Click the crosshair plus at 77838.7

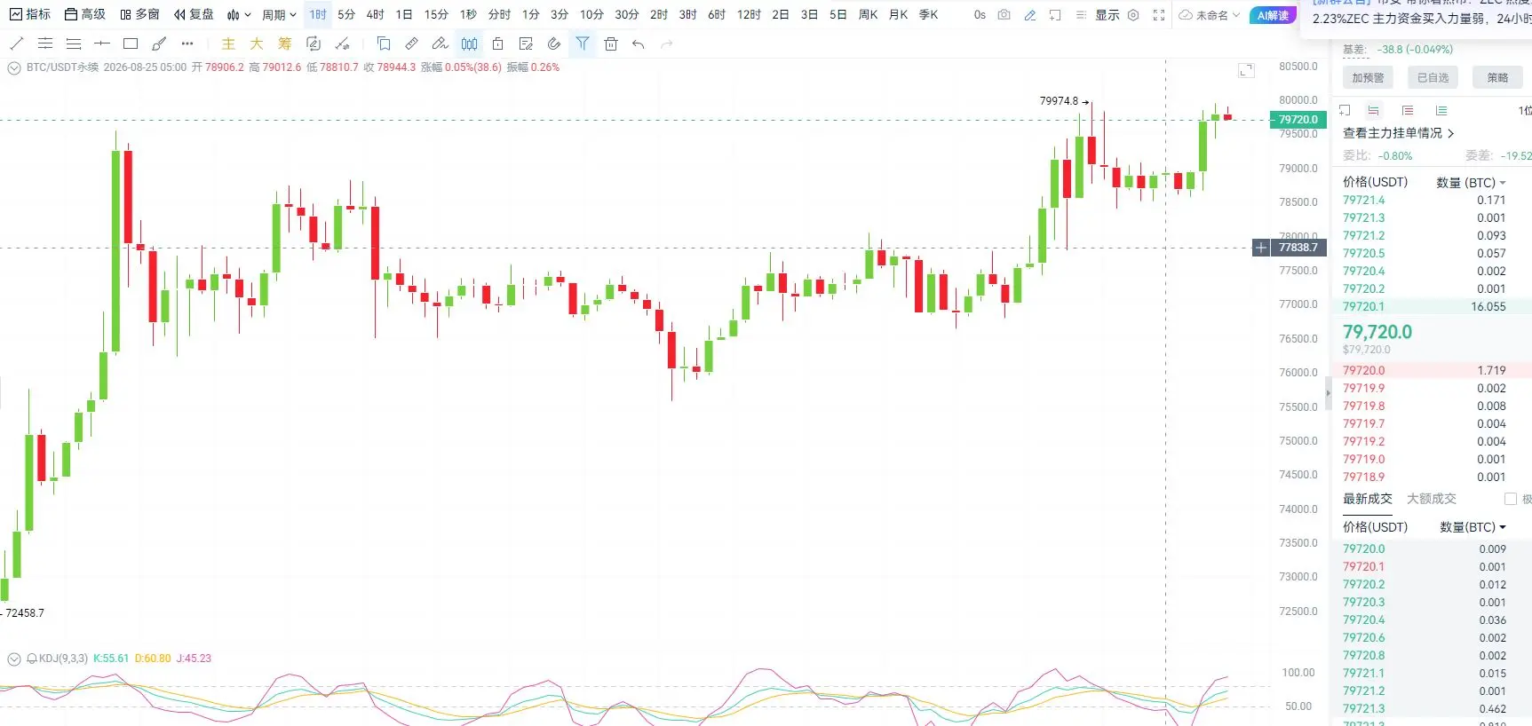[1261, 248]
